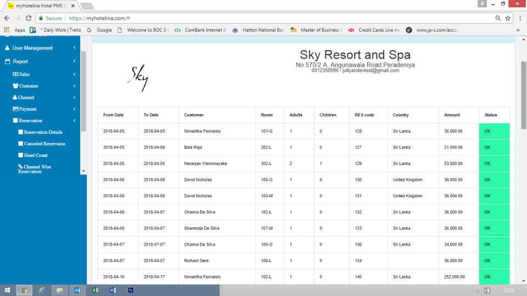Bookmark this page with star icon
Viewport: 527px width, 296px height.
(507, 18)
